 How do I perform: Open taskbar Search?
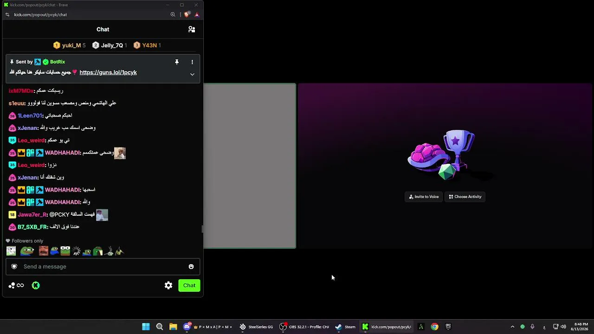coord(160,327)
